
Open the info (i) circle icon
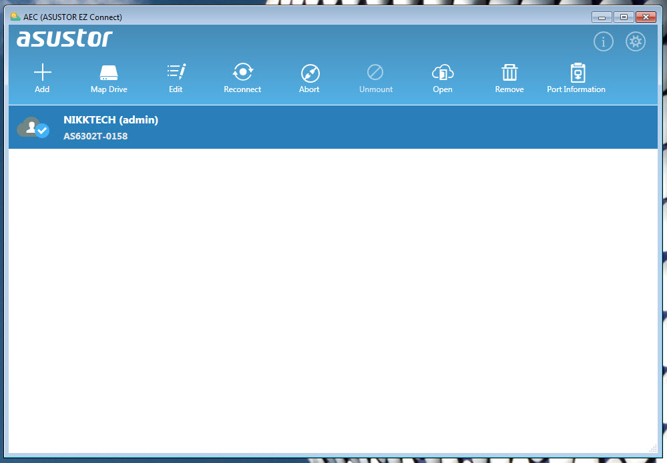(603, 41)
